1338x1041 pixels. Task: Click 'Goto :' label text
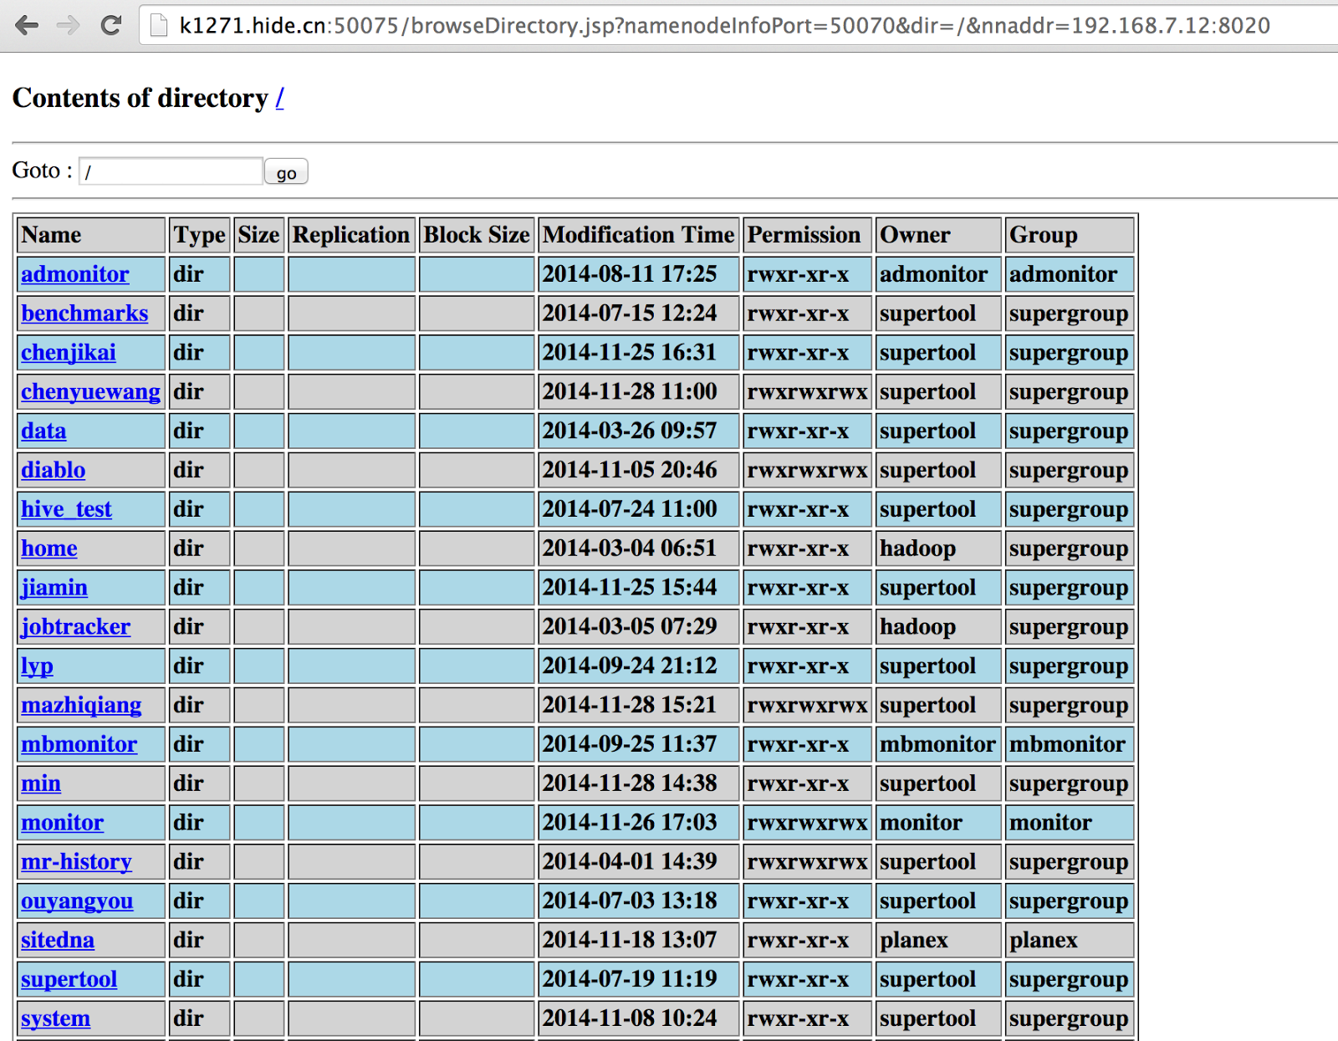[42, 171]
